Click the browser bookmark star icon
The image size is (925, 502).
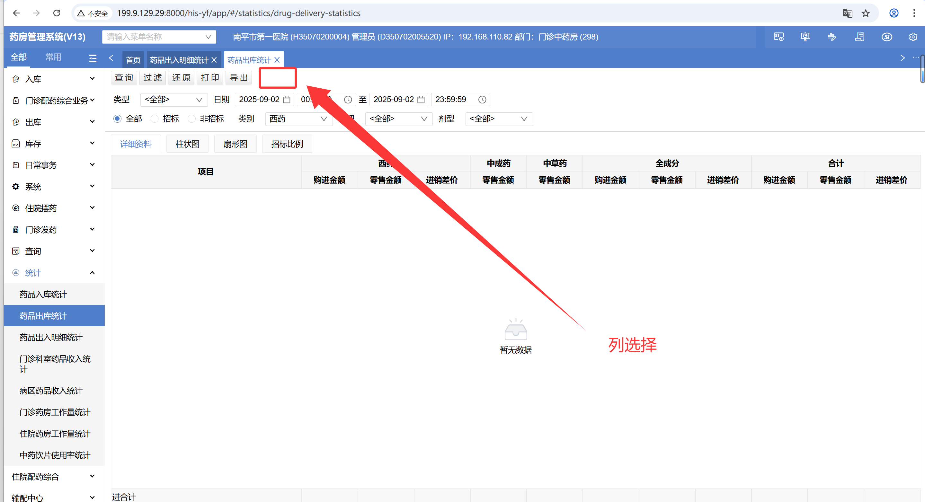865,13
